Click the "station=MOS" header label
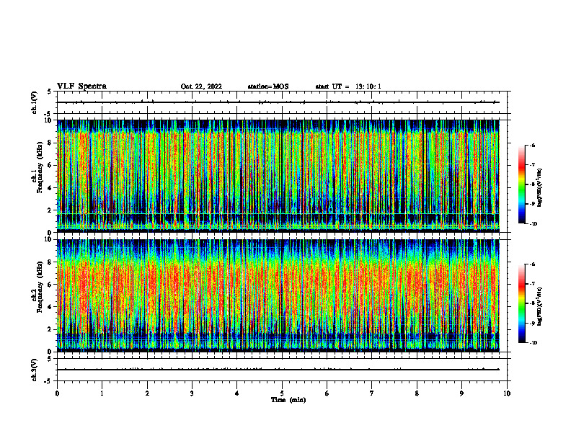 268,86
